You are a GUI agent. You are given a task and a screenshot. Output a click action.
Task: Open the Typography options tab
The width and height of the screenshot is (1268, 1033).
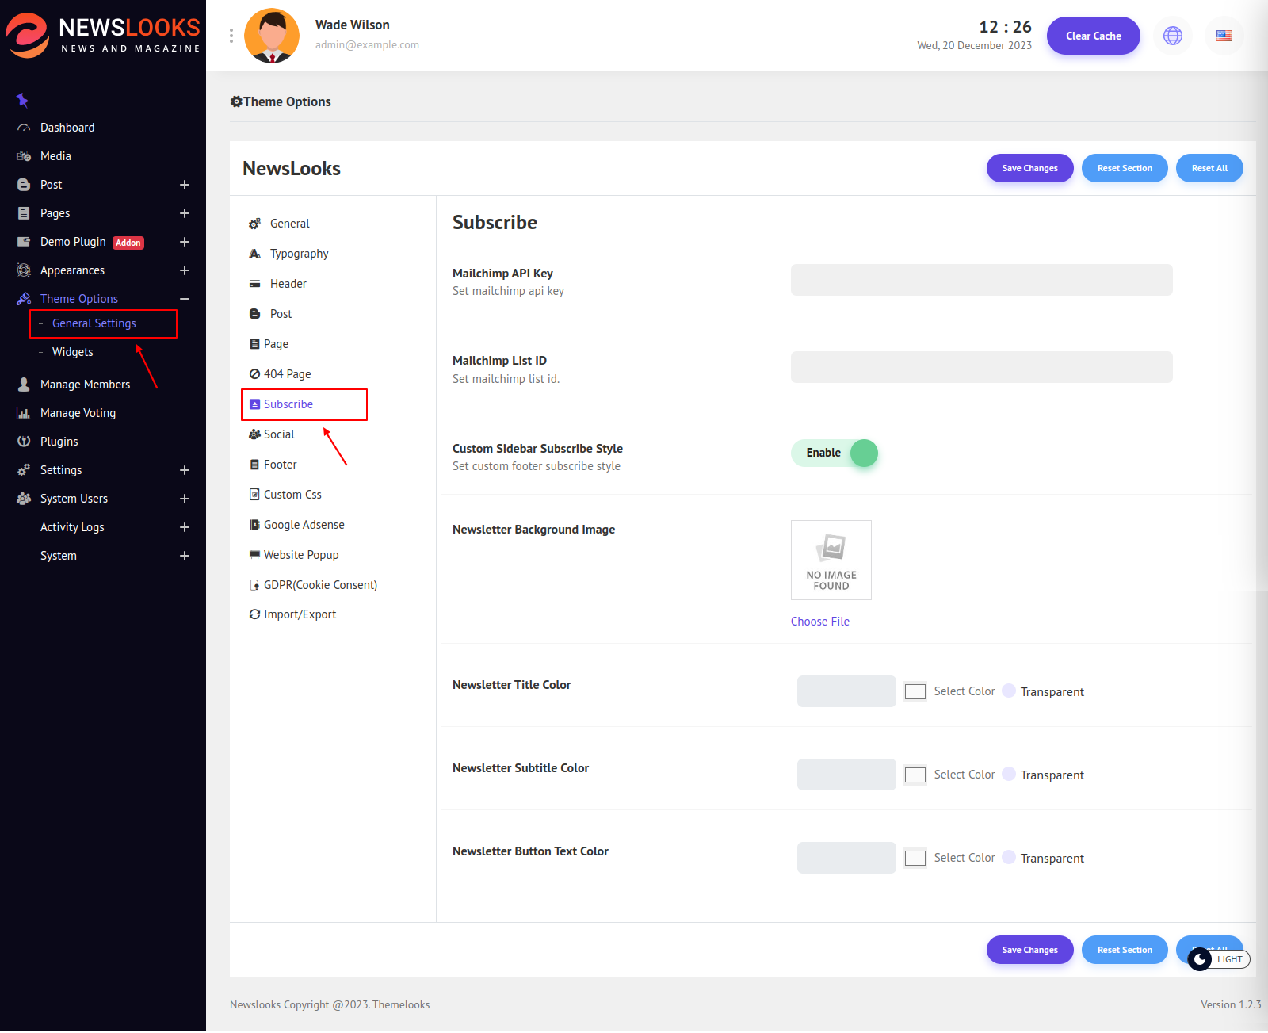tap(299, 254)
